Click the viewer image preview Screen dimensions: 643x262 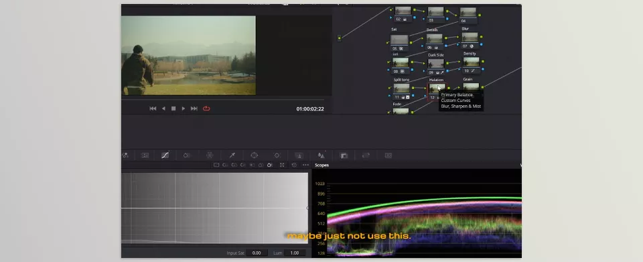pyautogui.click(x=188, y=56)
